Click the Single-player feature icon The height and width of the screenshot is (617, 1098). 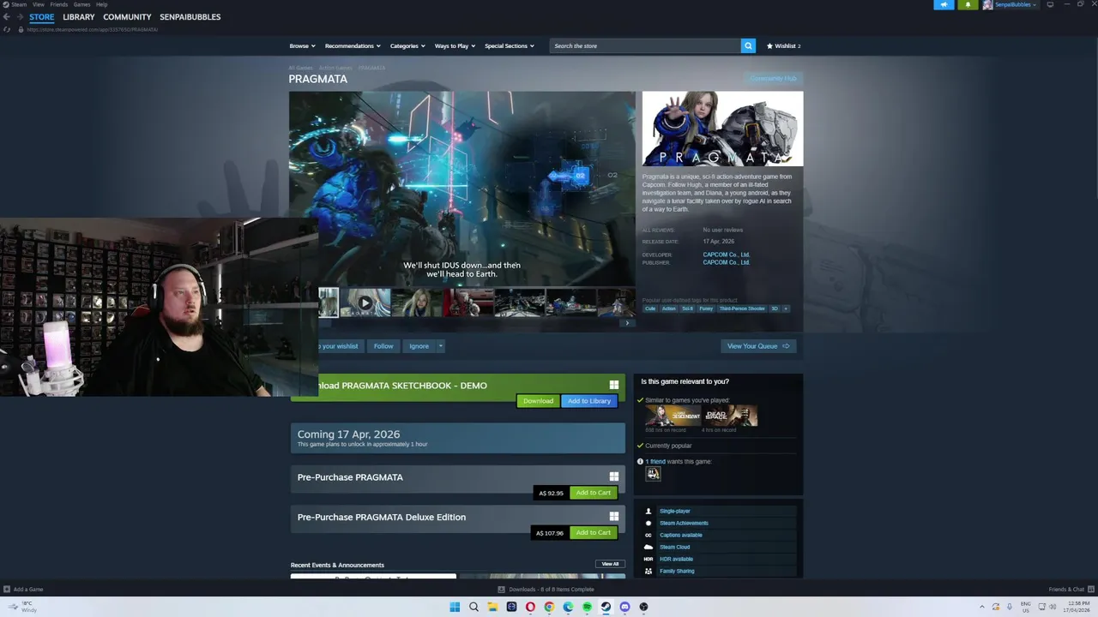point(649,511)
